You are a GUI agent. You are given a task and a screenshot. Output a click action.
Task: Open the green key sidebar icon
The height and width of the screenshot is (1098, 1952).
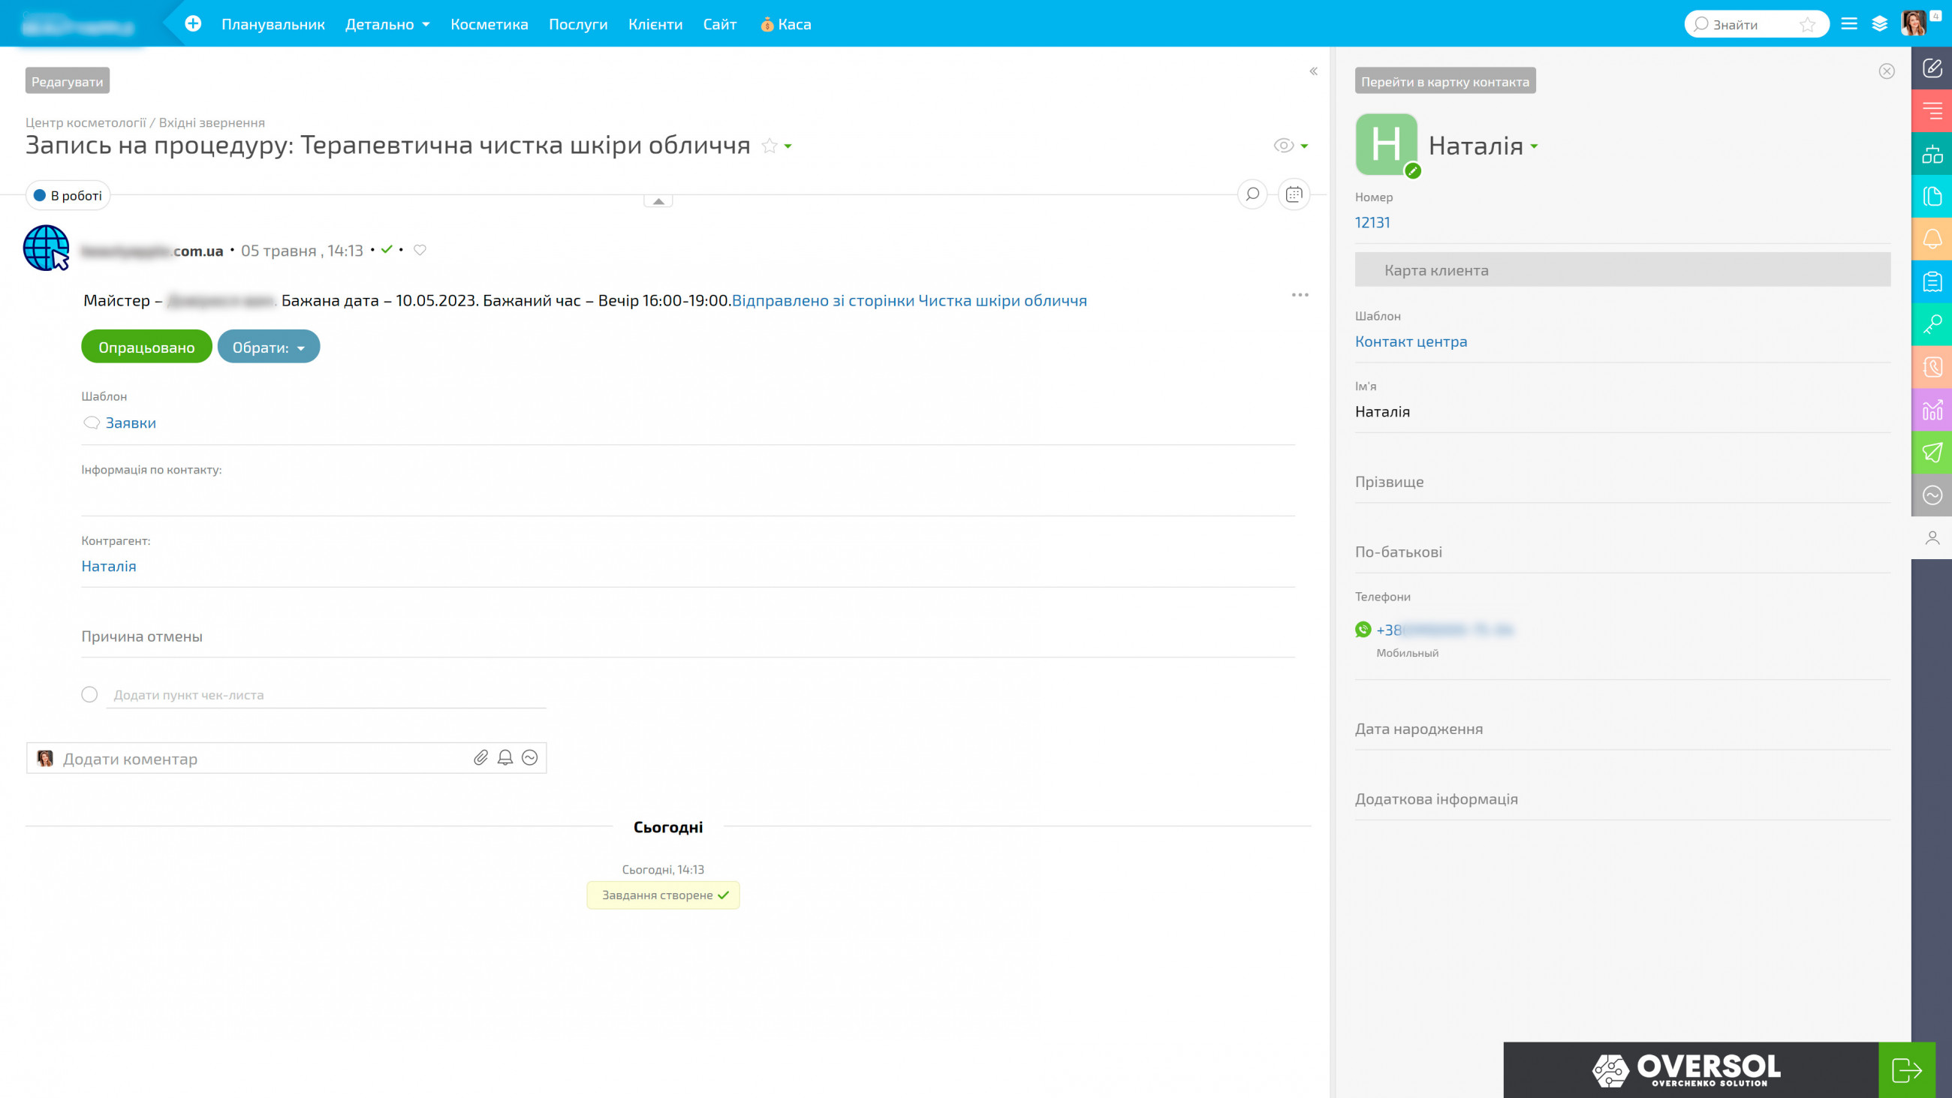pos(1932,324)
